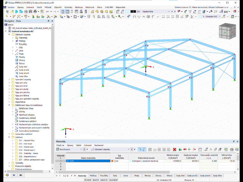
Task: Open Nastavení in Materiály panel menu
Action: (99, 145)
